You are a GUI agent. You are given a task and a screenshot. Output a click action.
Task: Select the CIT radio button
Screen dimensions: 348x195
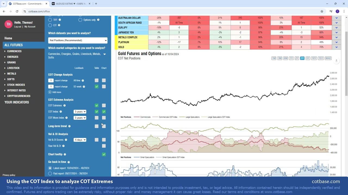[50, 25]
